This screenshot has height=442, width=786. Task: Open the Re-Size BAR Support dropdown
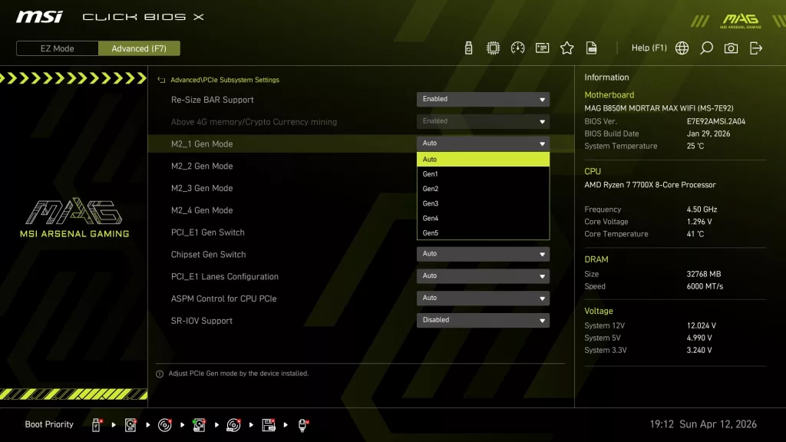coord(483,99)
